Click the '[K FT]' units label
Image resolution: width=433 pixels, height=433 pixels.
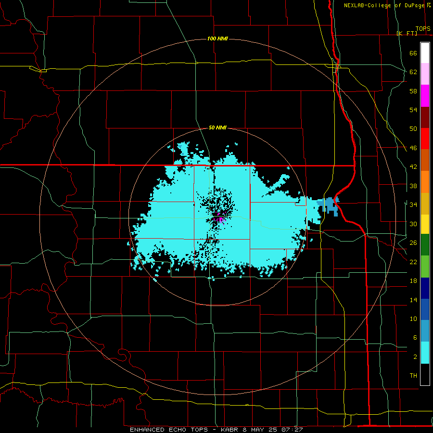(x=407, y=33)
